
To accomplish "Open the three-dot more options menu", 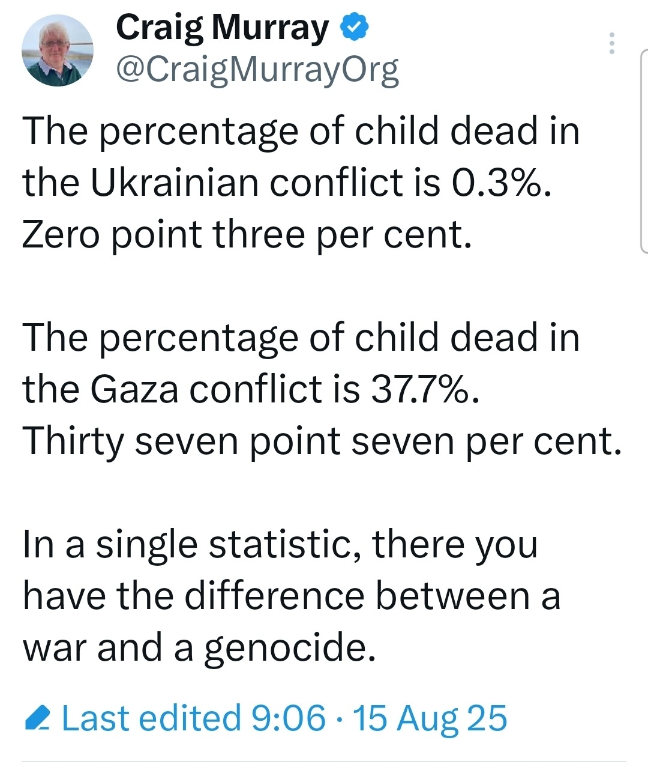I will [x=611, y=44].
